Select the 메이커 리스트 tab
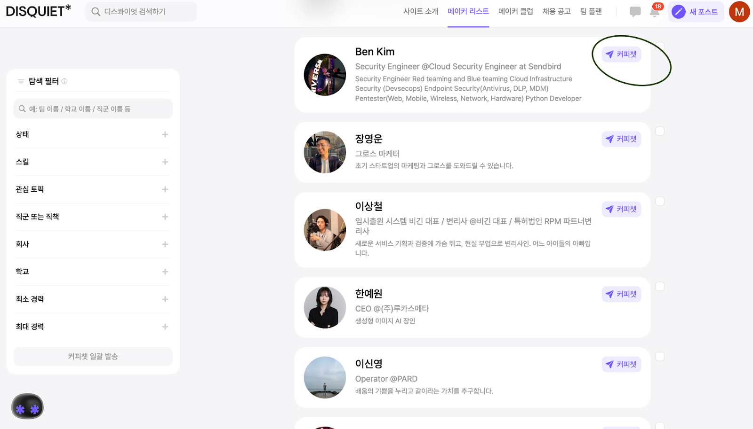The height and width of the screenshot is (429, 753). (468, 11)
